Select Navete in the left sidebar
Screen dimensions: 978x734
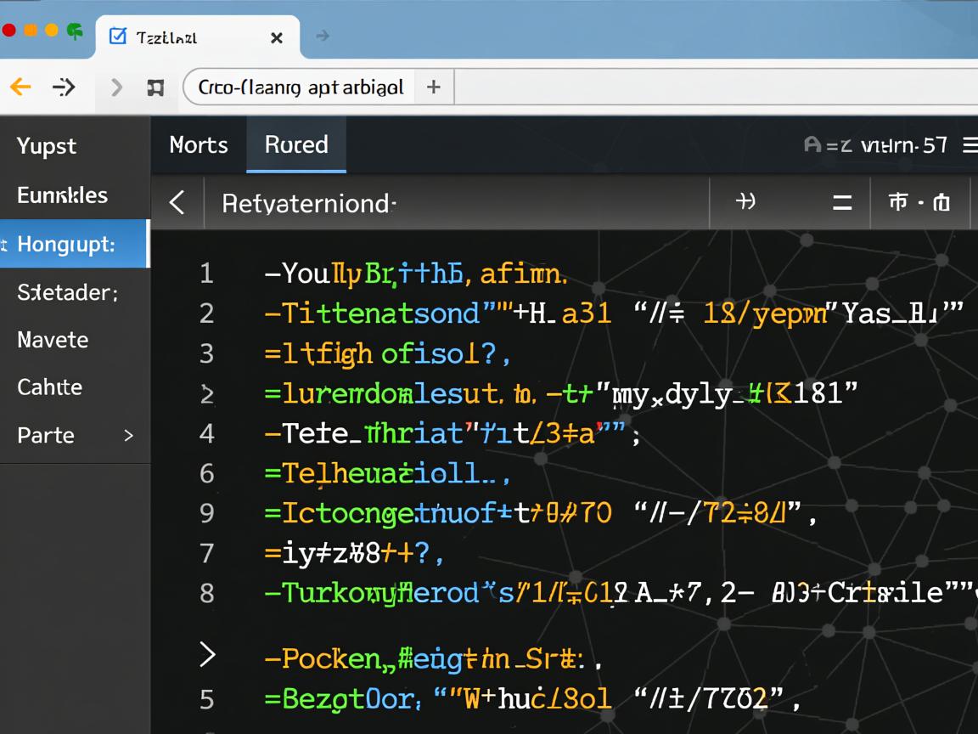tap(53, 340)
